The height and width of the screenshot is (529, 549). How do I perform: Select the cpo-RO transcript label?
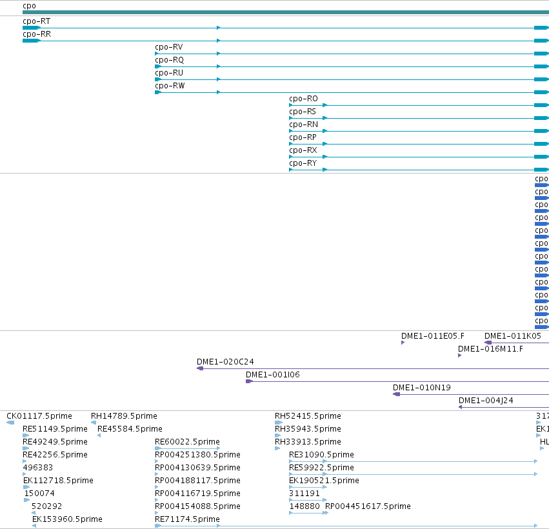304,99
